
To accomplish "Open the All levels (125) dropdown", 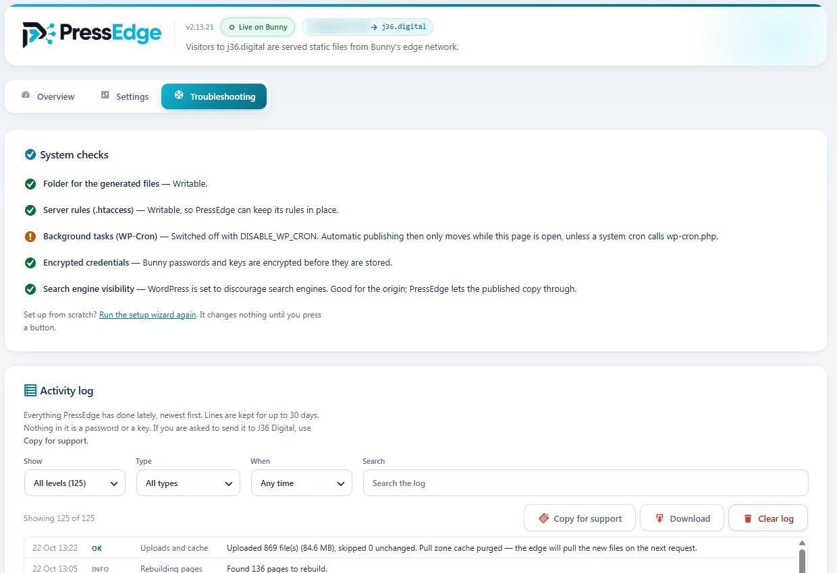I will [x=74, y=483].
